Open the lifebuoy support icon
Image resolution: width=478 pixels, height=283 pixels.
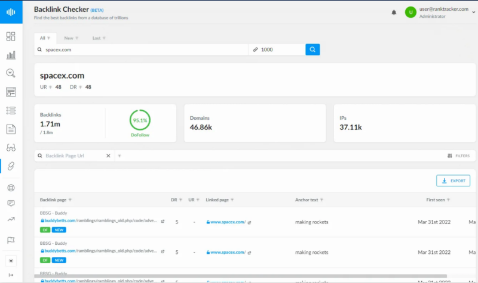point(11,188)
